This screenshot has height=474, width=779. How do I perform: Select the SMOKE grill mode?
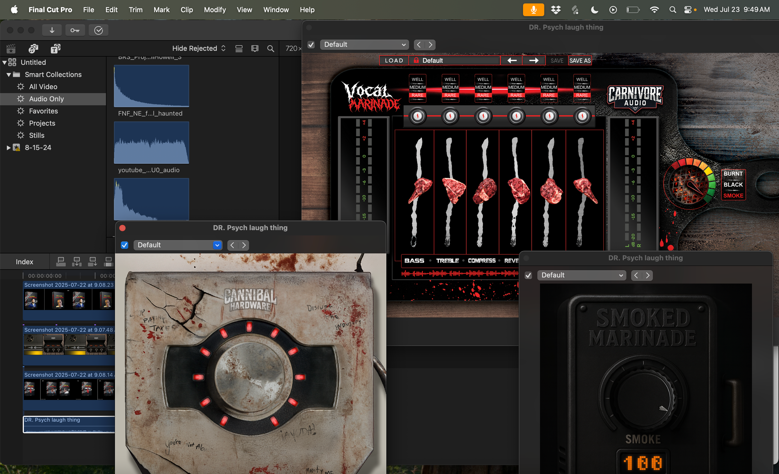tap(733, 196)
